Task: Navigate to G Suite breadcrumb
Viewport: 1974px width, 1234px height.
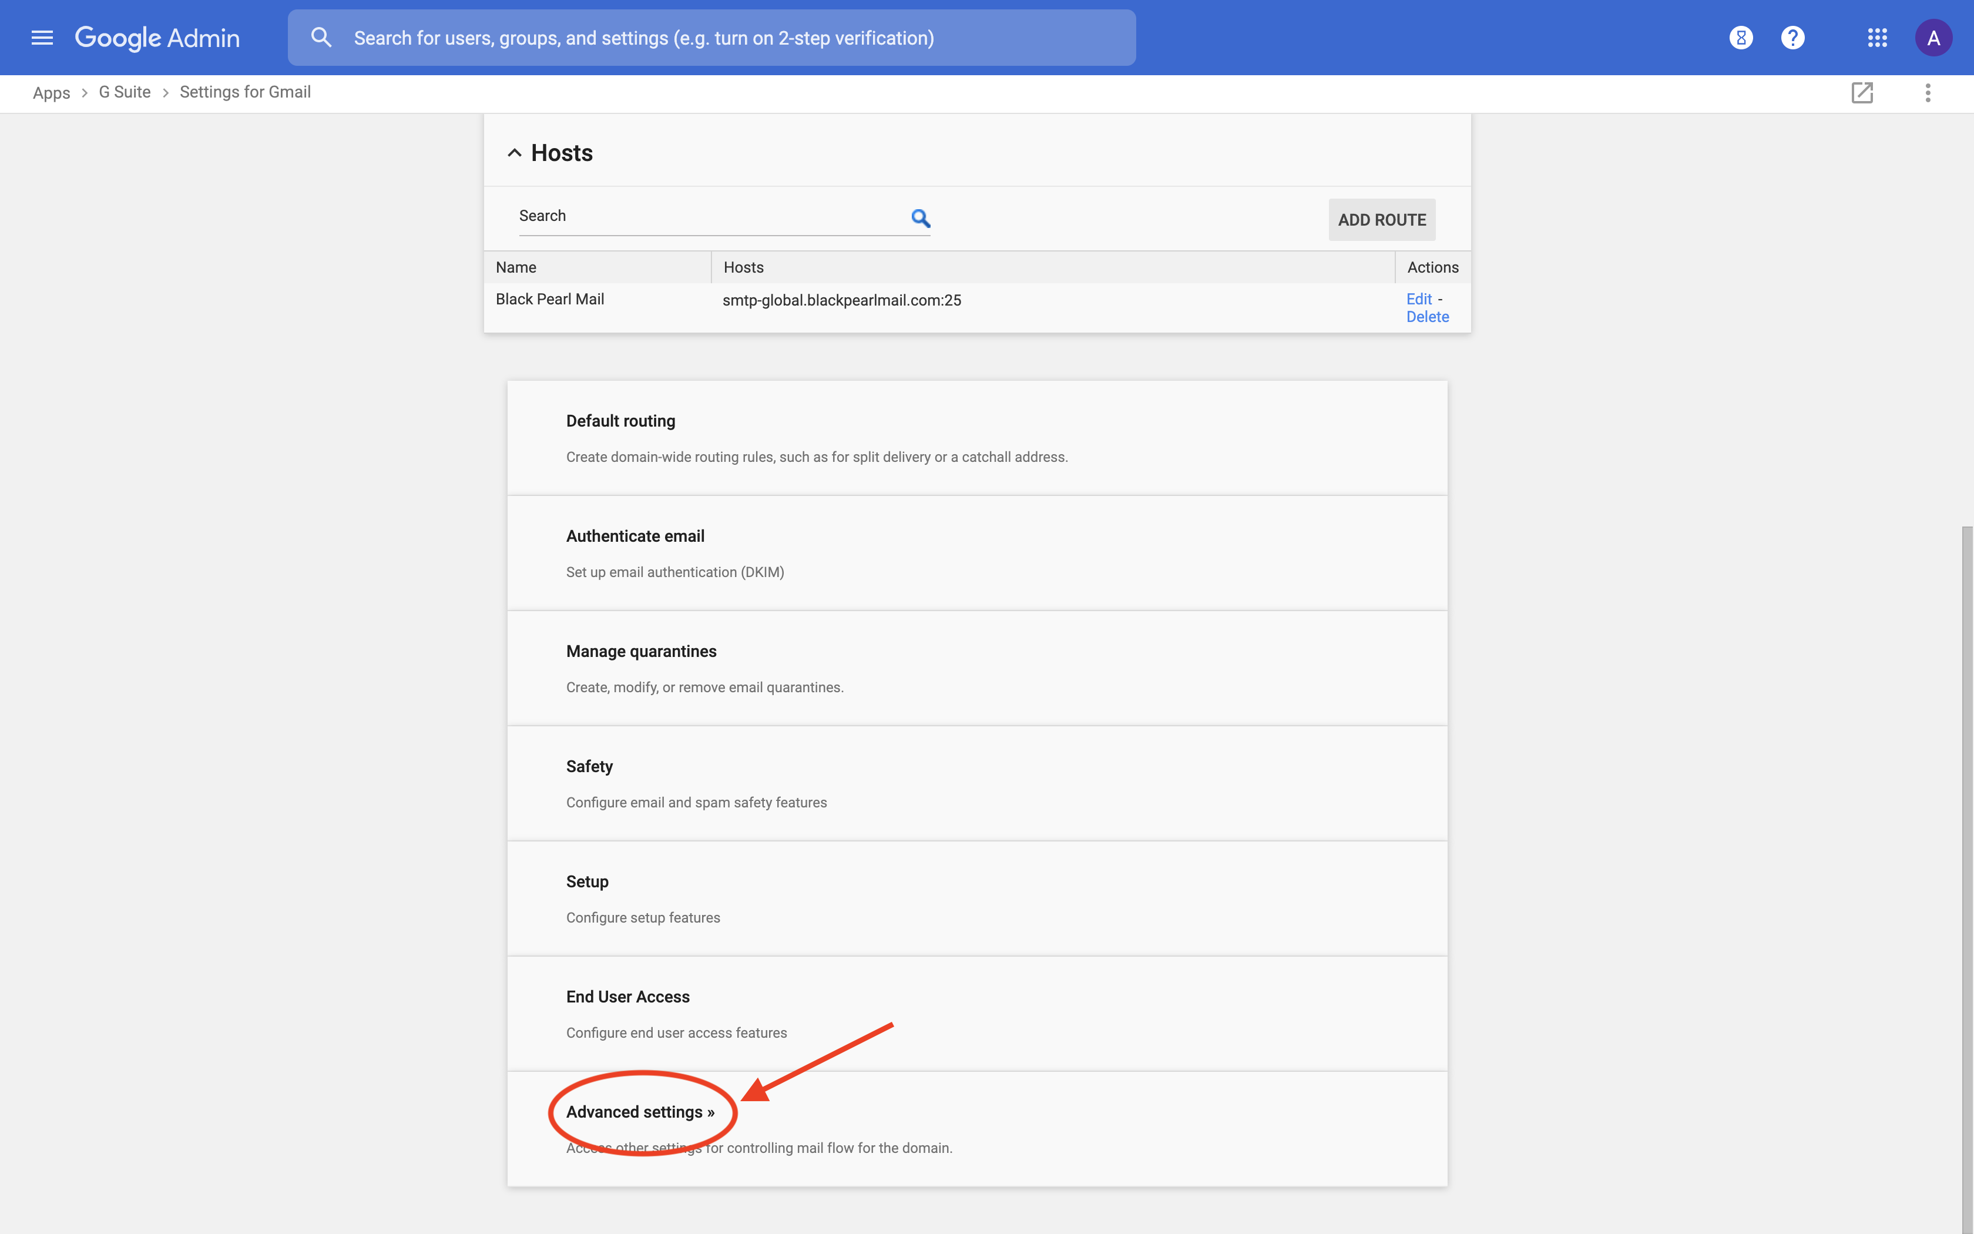Action: [x=125, y=92]
